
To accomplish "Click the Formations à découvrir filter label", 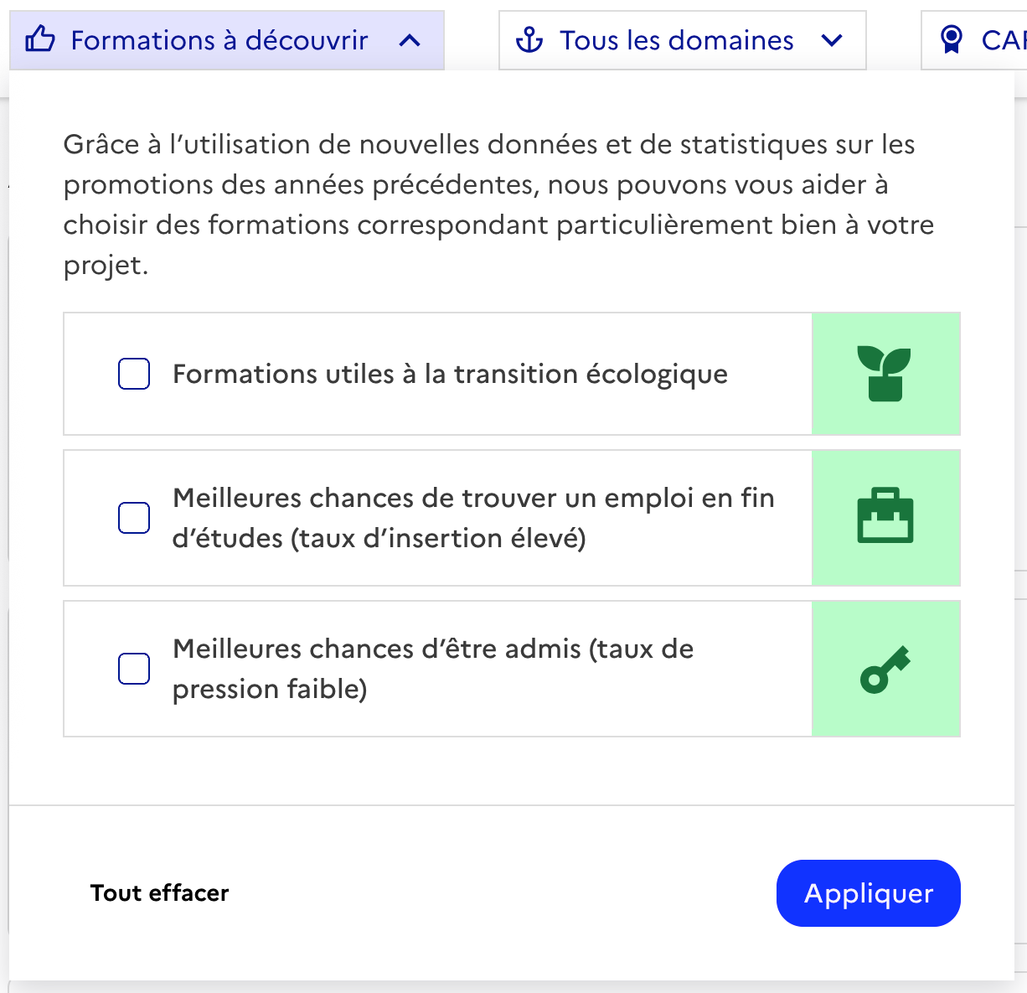I will pyautogui.click(x=219, y=40).
